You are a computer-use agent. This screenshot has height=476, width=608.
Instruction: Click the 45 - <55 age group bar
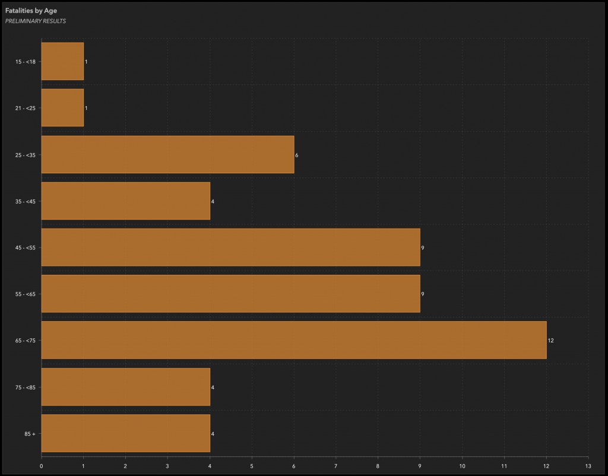click(x=230, y=247)
